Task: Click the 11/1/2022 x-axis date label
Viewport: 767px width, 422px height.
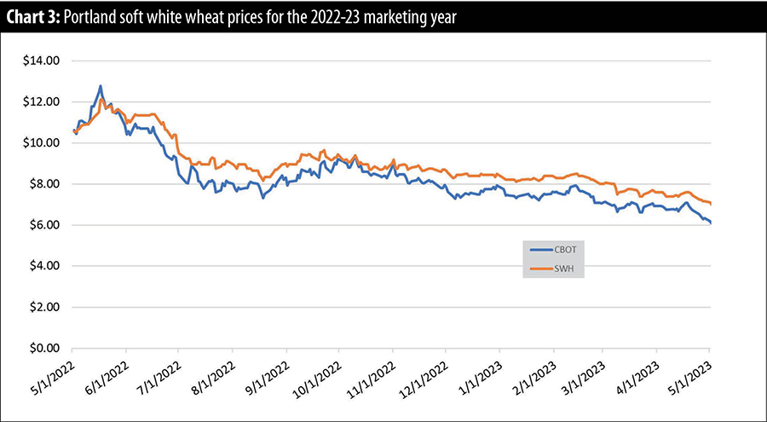Action: point(372,375)
